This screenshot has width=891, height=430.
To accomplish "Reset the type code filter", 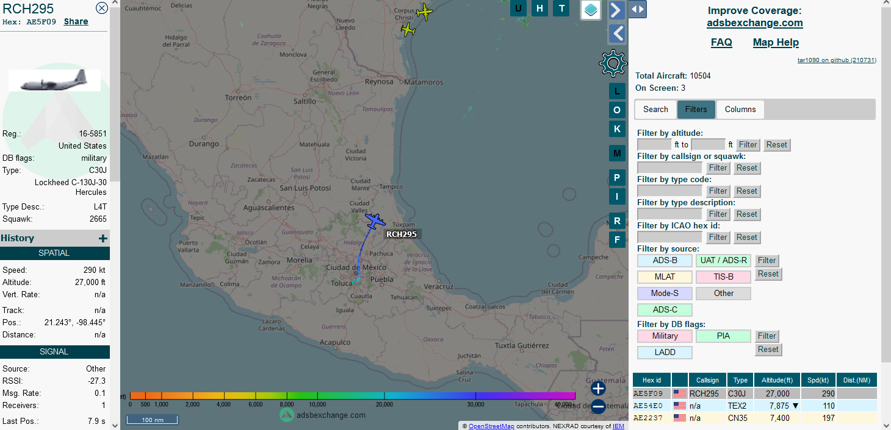I will 747,191.
